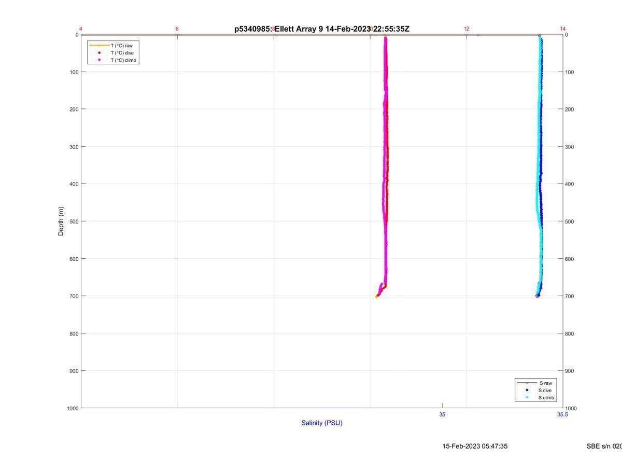The height and width of the screenshot is (459, 622).
Task: Click the dark blue dot for S dive
Action: pyautogui.click(x=527, y=390)
